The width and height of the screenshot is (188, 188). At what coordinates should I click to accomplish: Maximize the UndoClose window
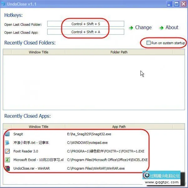(176, 4)
